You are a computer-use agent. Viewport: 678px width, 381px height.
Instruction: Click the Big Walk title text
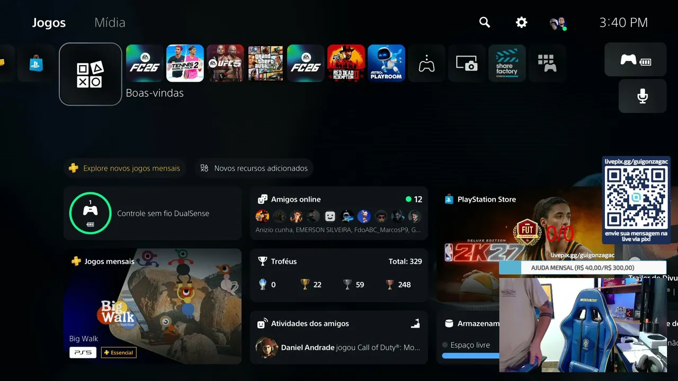pos(84,339)
